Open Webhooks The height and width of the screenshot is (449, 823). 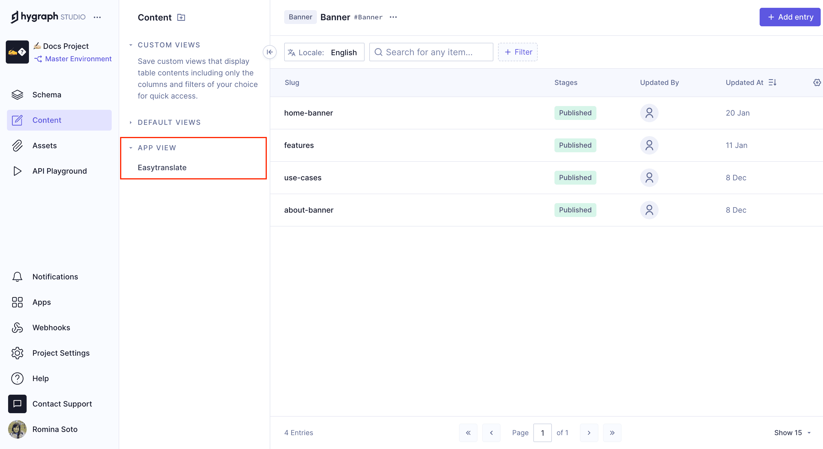coord(51,327)
